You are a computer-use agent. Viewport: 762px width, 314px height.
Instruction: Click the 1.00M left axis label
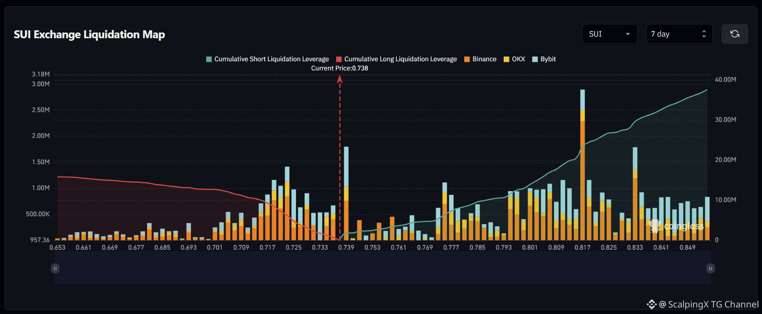click(x=41, y=188)
